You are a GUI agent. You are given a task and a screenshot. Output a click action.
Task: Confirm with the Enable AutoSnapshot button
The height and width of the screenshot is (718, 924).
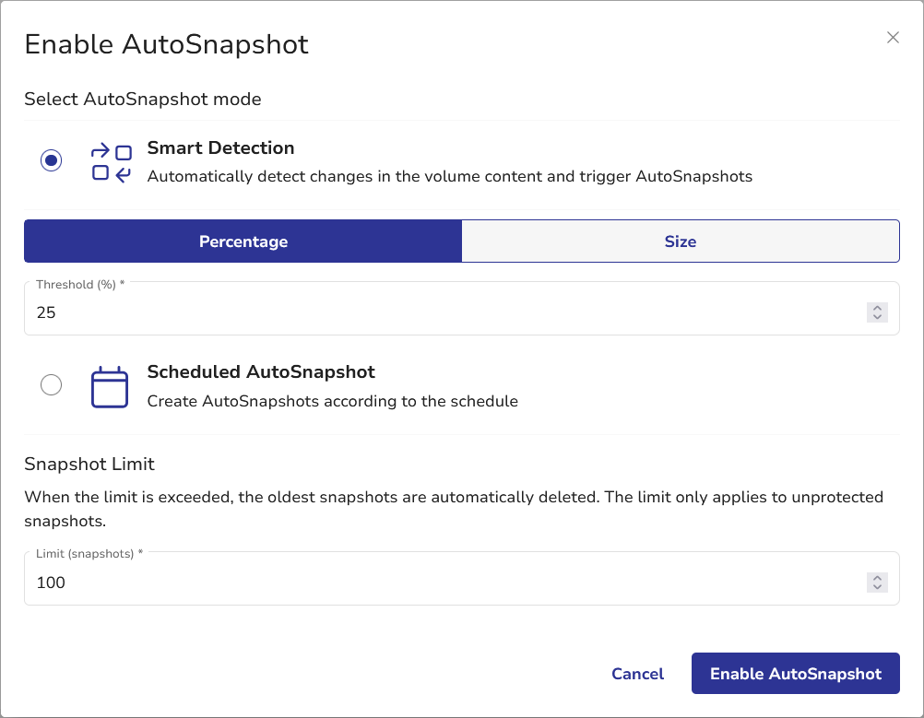pos(795,674)
